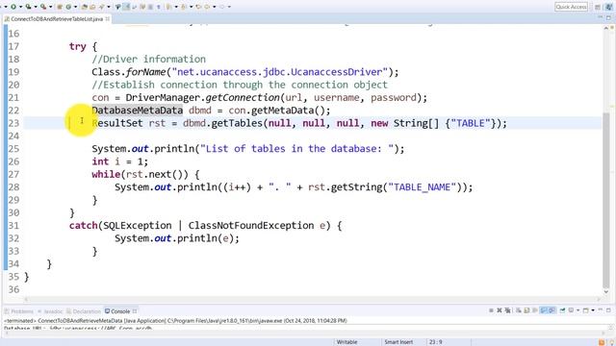Toggle Show Console When Standard Out Changes

(543, 310)
